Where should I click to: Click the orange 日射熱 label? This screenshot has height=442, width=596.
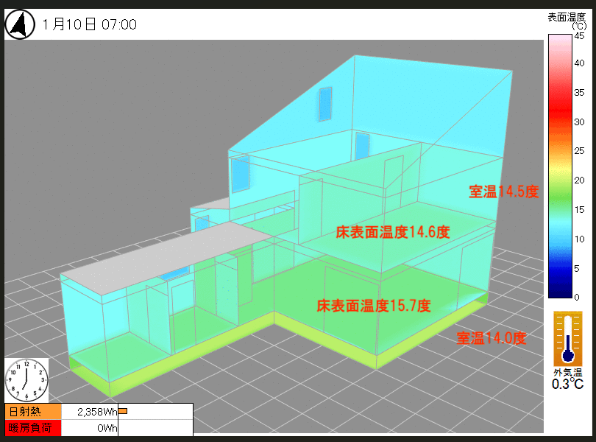(x=32, y=411)
